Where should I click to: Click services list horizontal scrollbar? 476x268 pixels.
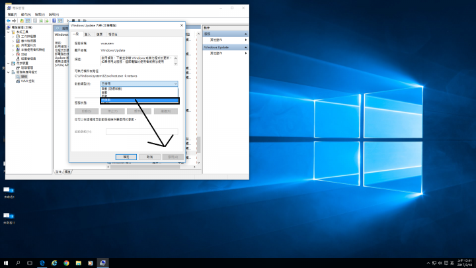click(x=145, y=167)
